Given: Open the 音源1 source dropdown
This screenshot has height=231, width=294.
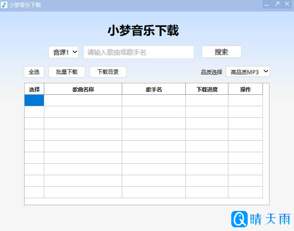Looking at the screenshot, I should 64,52.
